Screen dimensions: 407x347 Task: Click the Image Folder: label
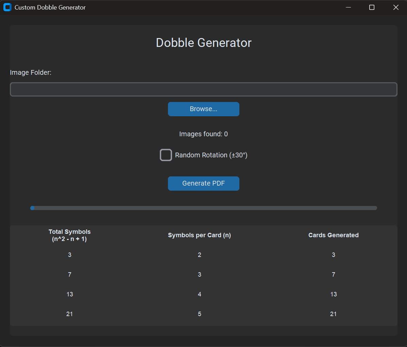31,72
